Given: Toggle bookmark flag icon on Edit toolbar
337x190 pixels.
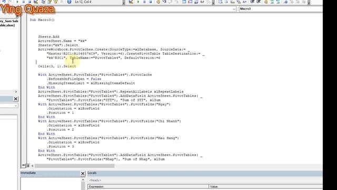Looking at the screenshot, I should click(x=285, y=2).
